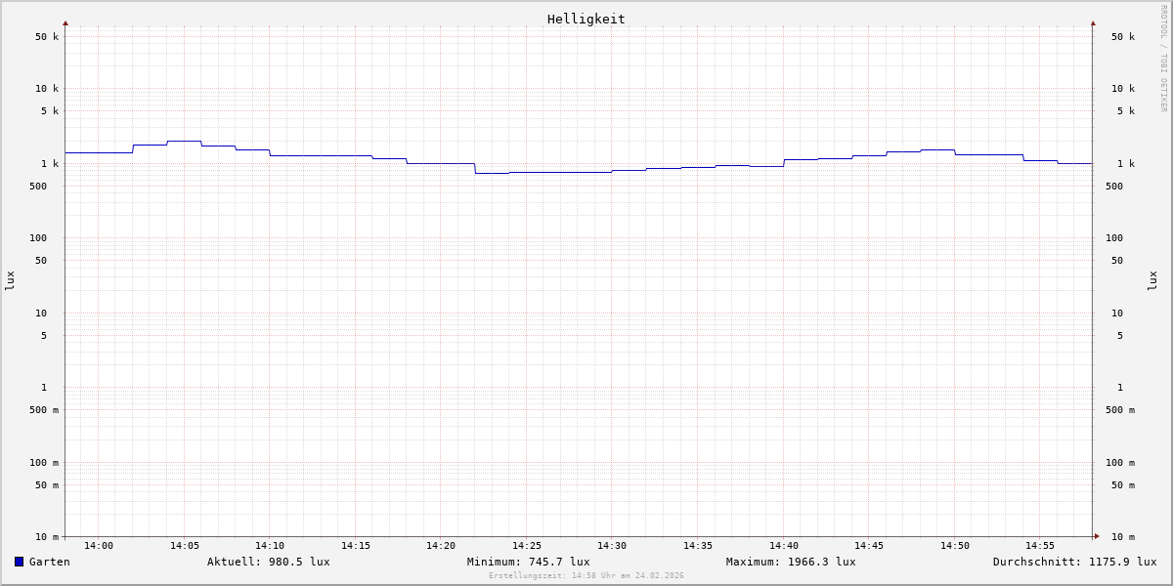Click the left vertical lux axis label
The height and width of the screenshot is (586, 1173).
[10, 280]
